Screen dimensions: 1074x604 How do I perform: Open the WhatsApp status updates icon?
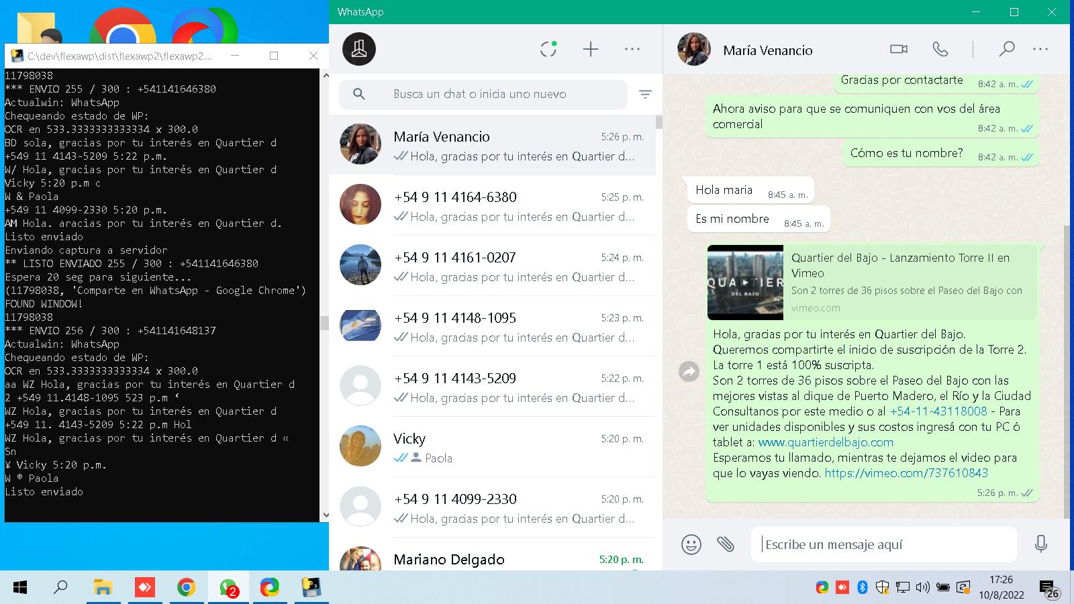548,49
